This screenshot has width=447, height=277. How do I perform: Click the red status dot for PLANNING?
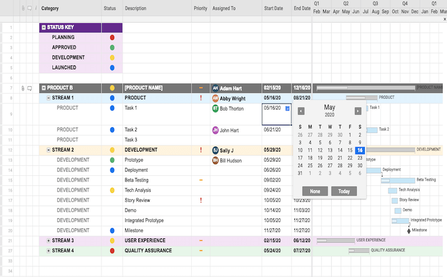coord(112,37)
